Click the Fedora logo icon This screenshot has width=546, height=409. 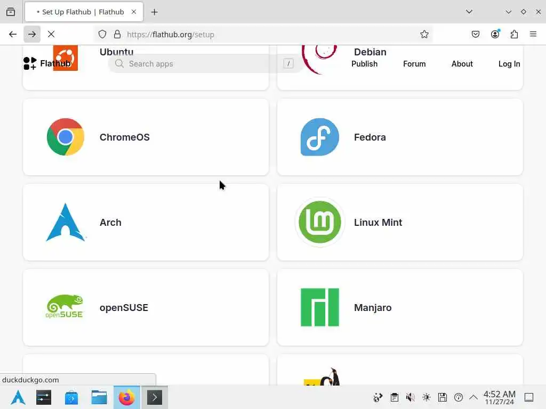320,137
